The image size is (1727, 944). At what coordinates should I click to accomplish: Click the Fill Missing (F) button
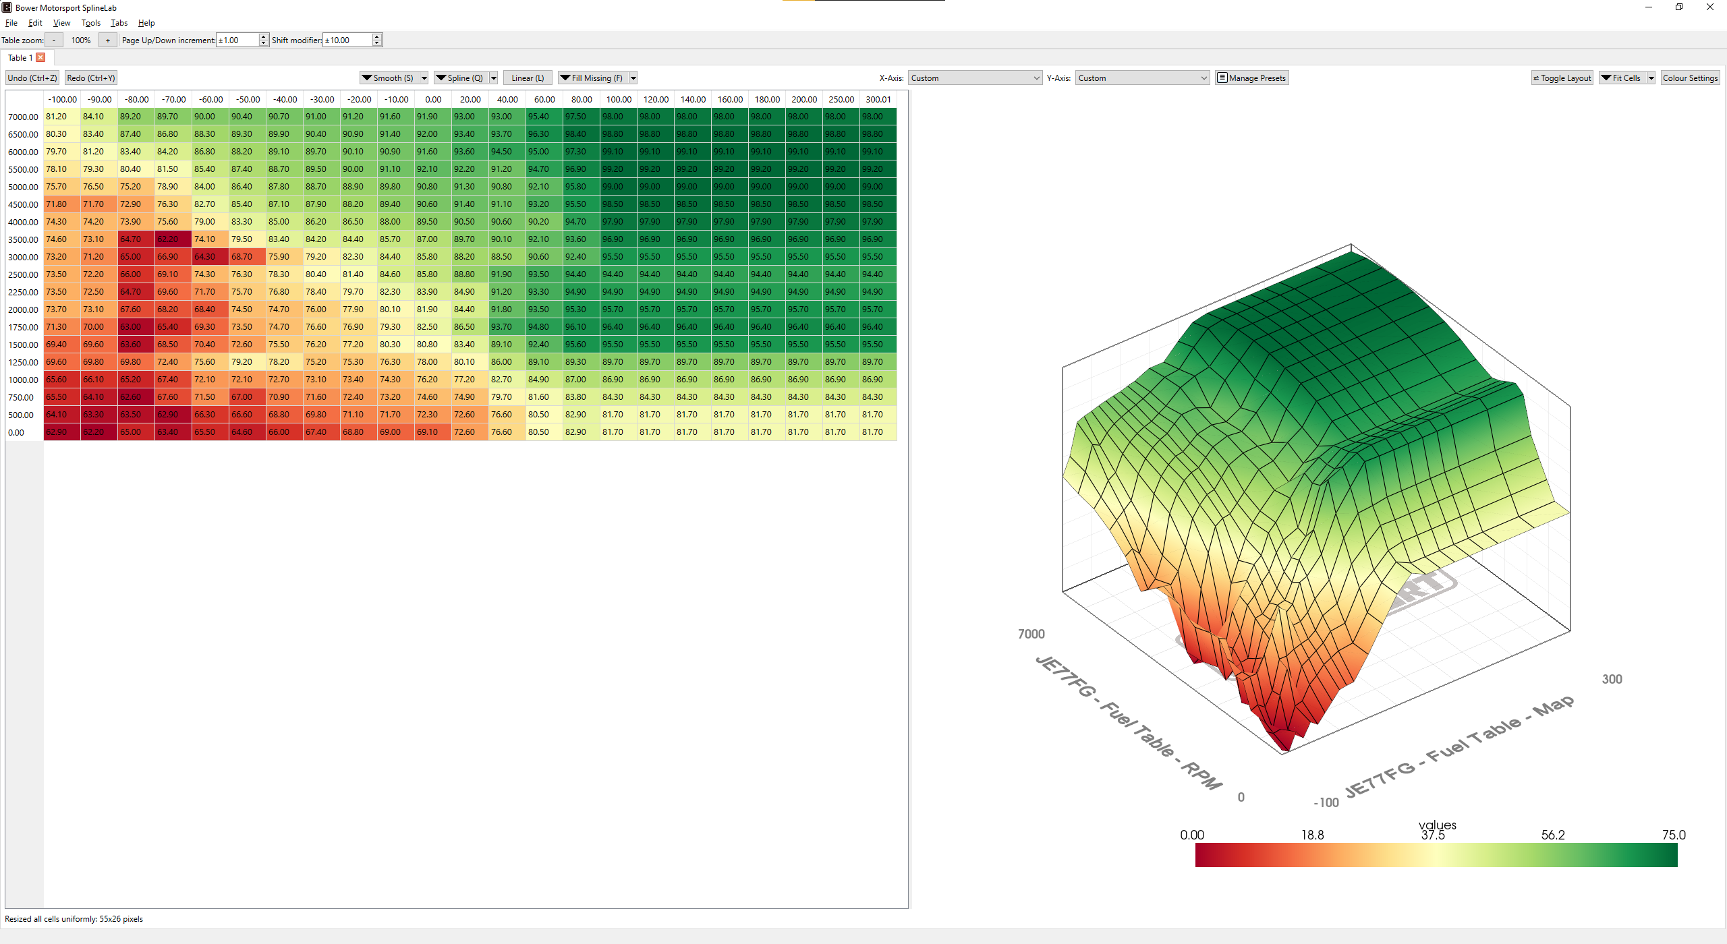[592, 78]
